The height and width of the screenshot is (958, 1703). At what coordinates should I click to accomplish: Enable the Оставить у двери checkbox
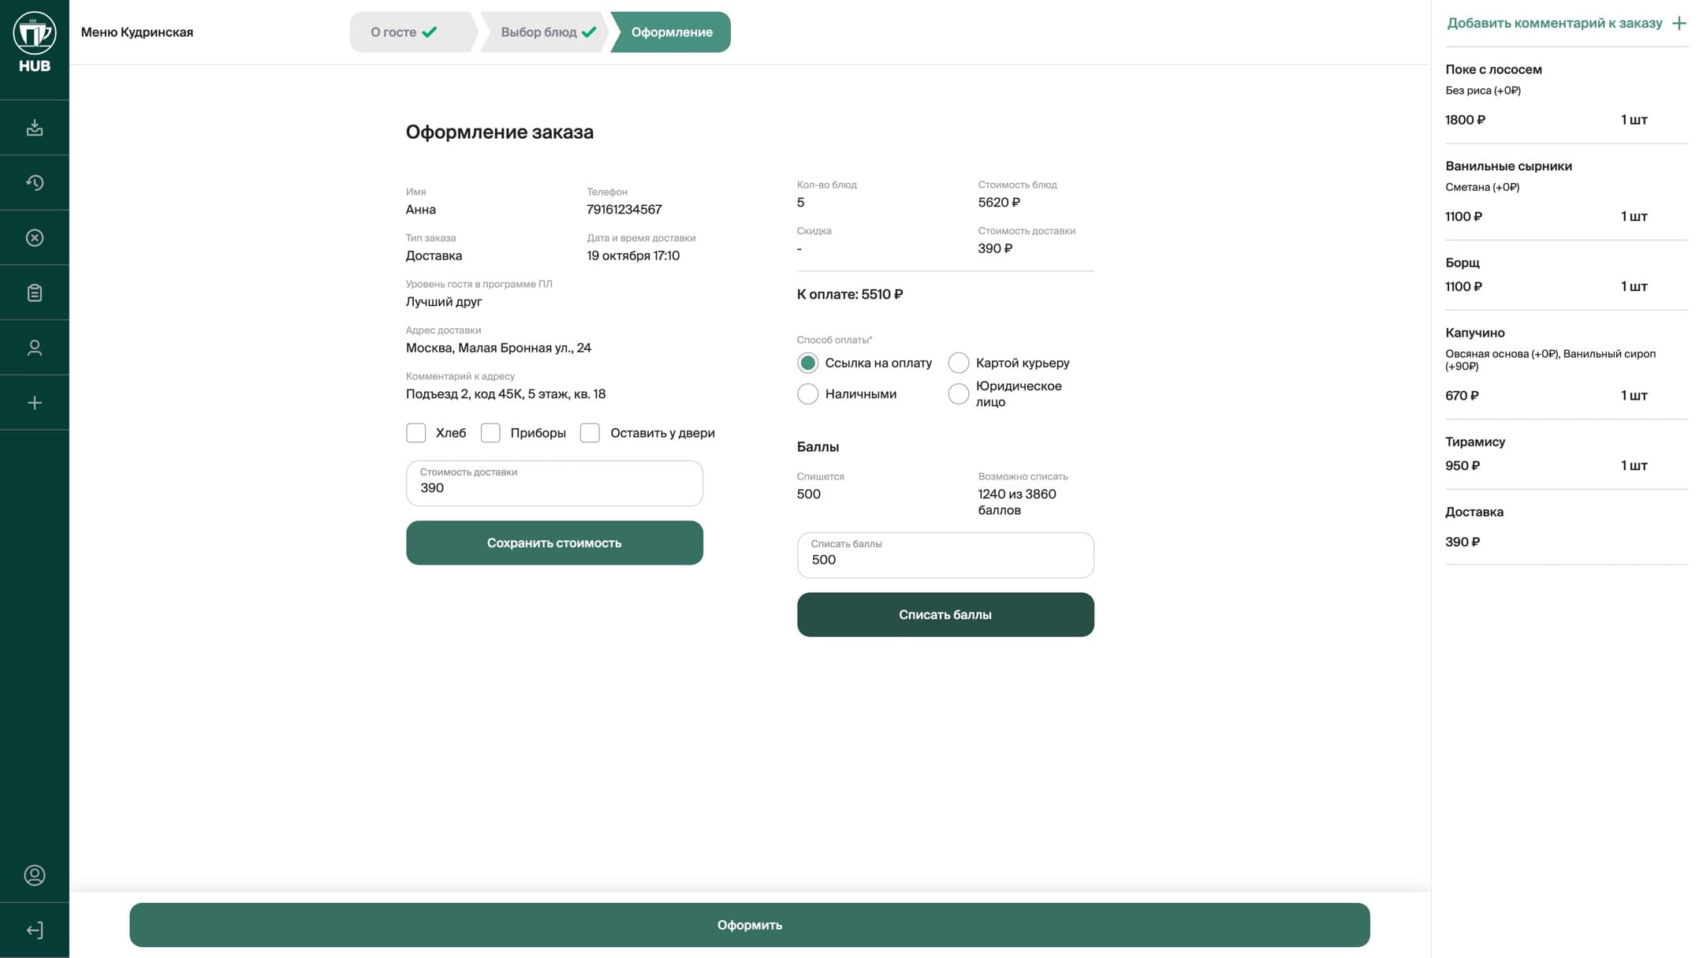(590, 433)
